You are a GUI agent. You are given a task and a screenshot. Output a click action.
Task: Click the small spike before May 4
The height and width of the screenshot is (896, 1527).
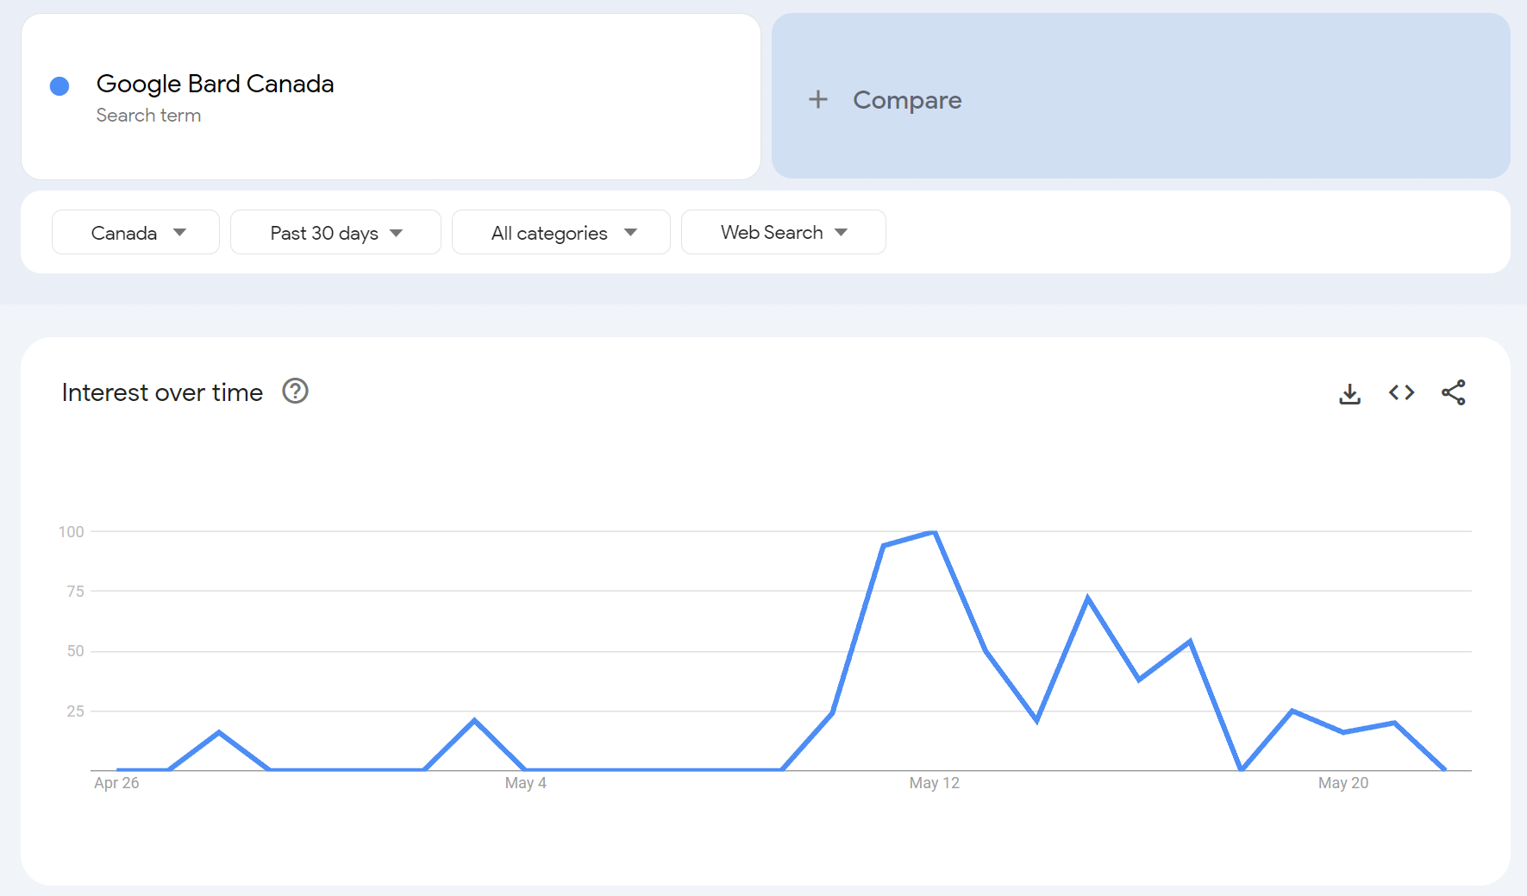coord(474,720)
